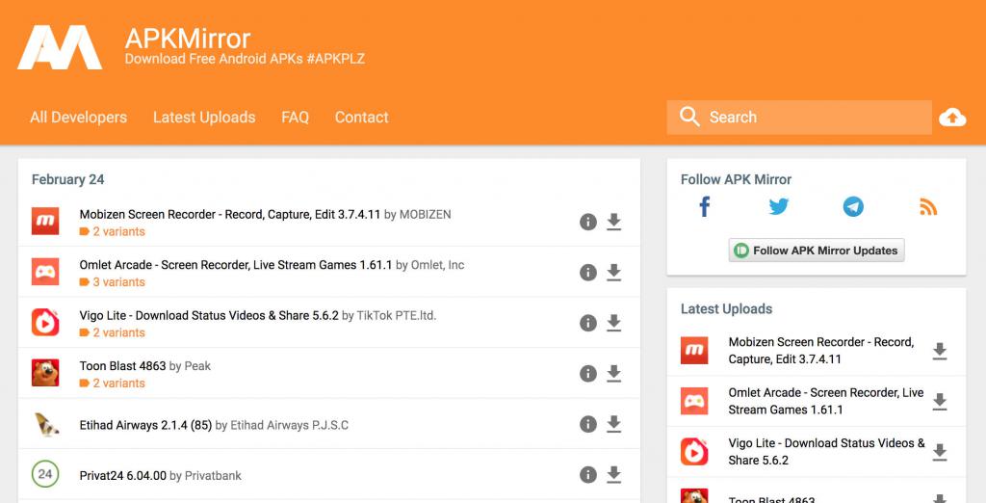Expand 2 variants under Mobizen Screen Recorder
Screen dimensions: 986x503
click(118, 232)
